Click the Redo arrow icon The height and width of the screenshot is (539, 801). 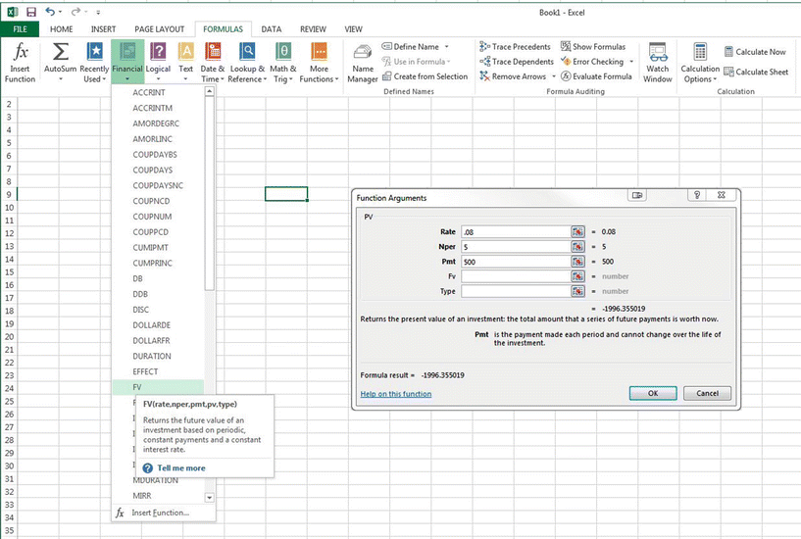pos(75,11)
